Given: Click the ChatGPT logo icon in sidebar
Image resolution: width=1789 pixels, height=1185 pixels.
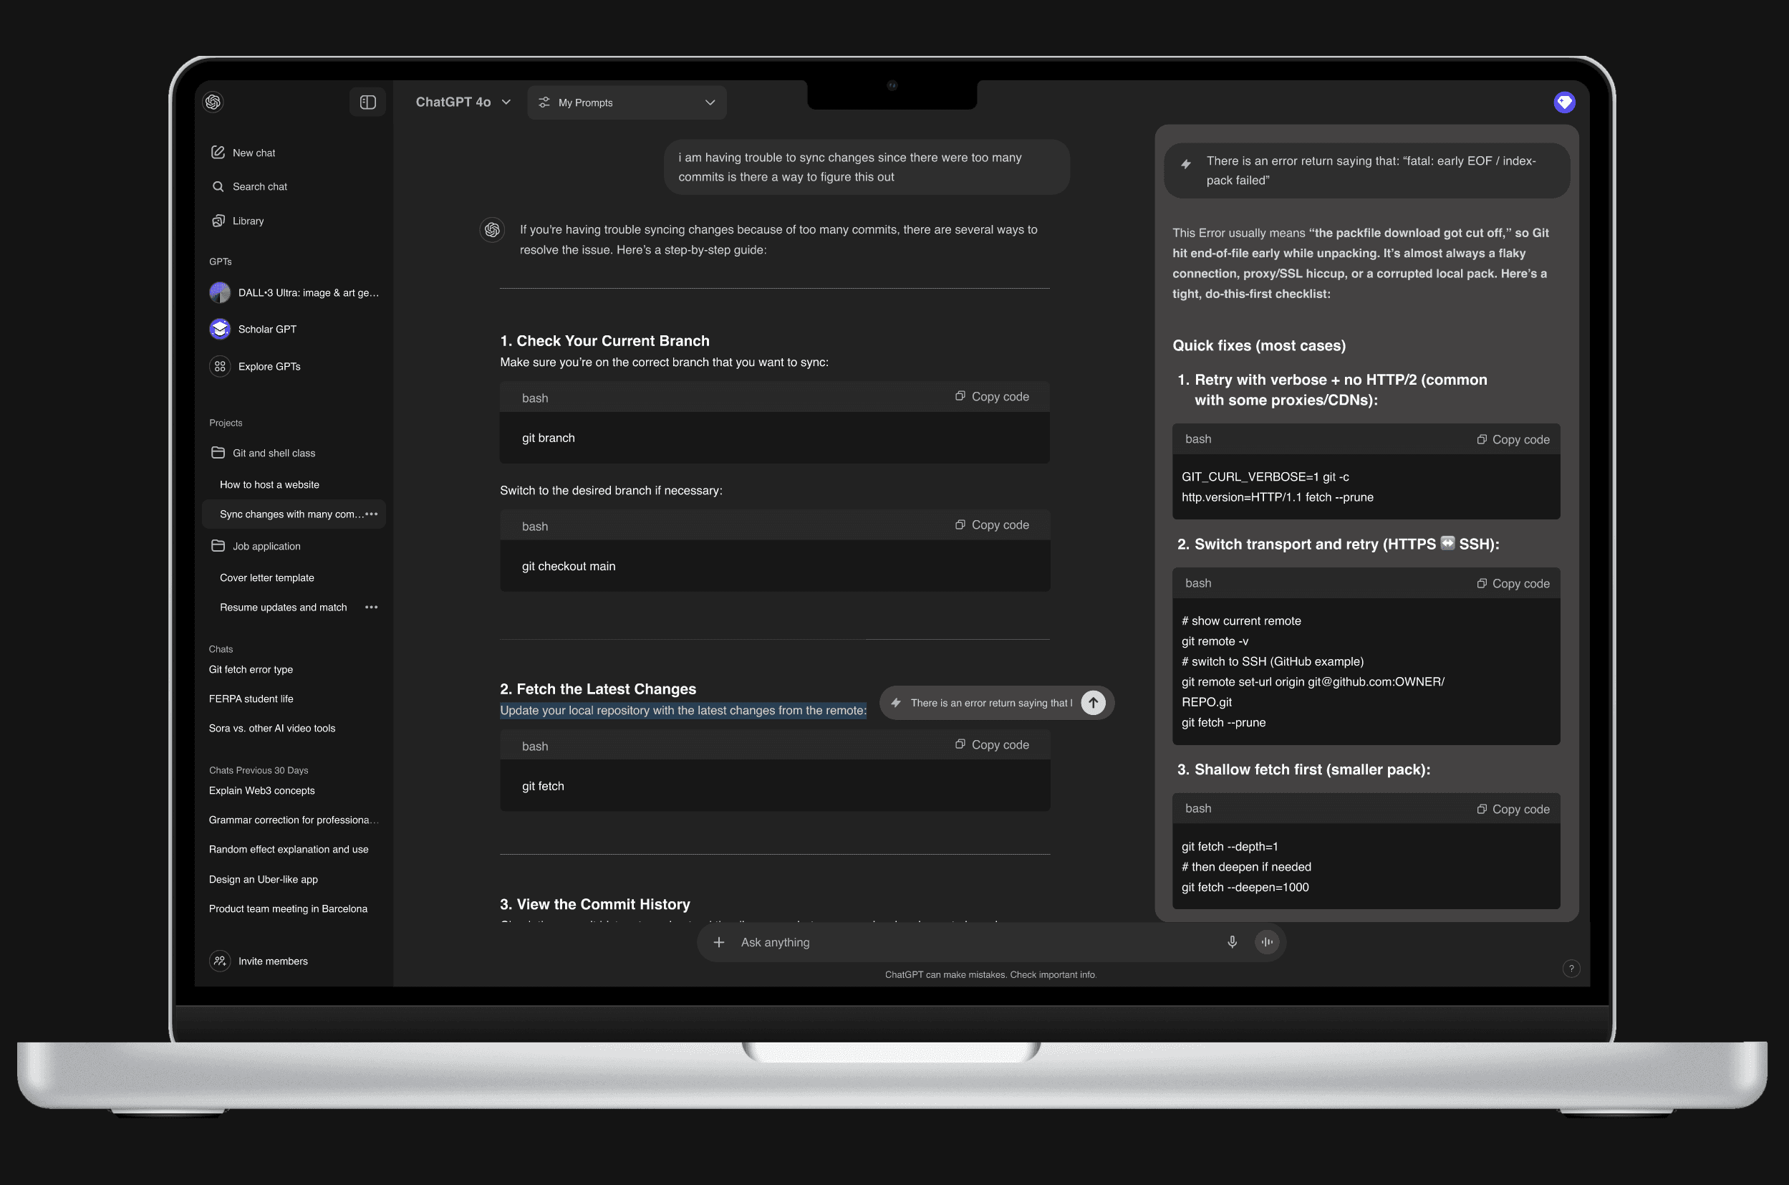Looking at the screenshot, I should click(213, 102).
